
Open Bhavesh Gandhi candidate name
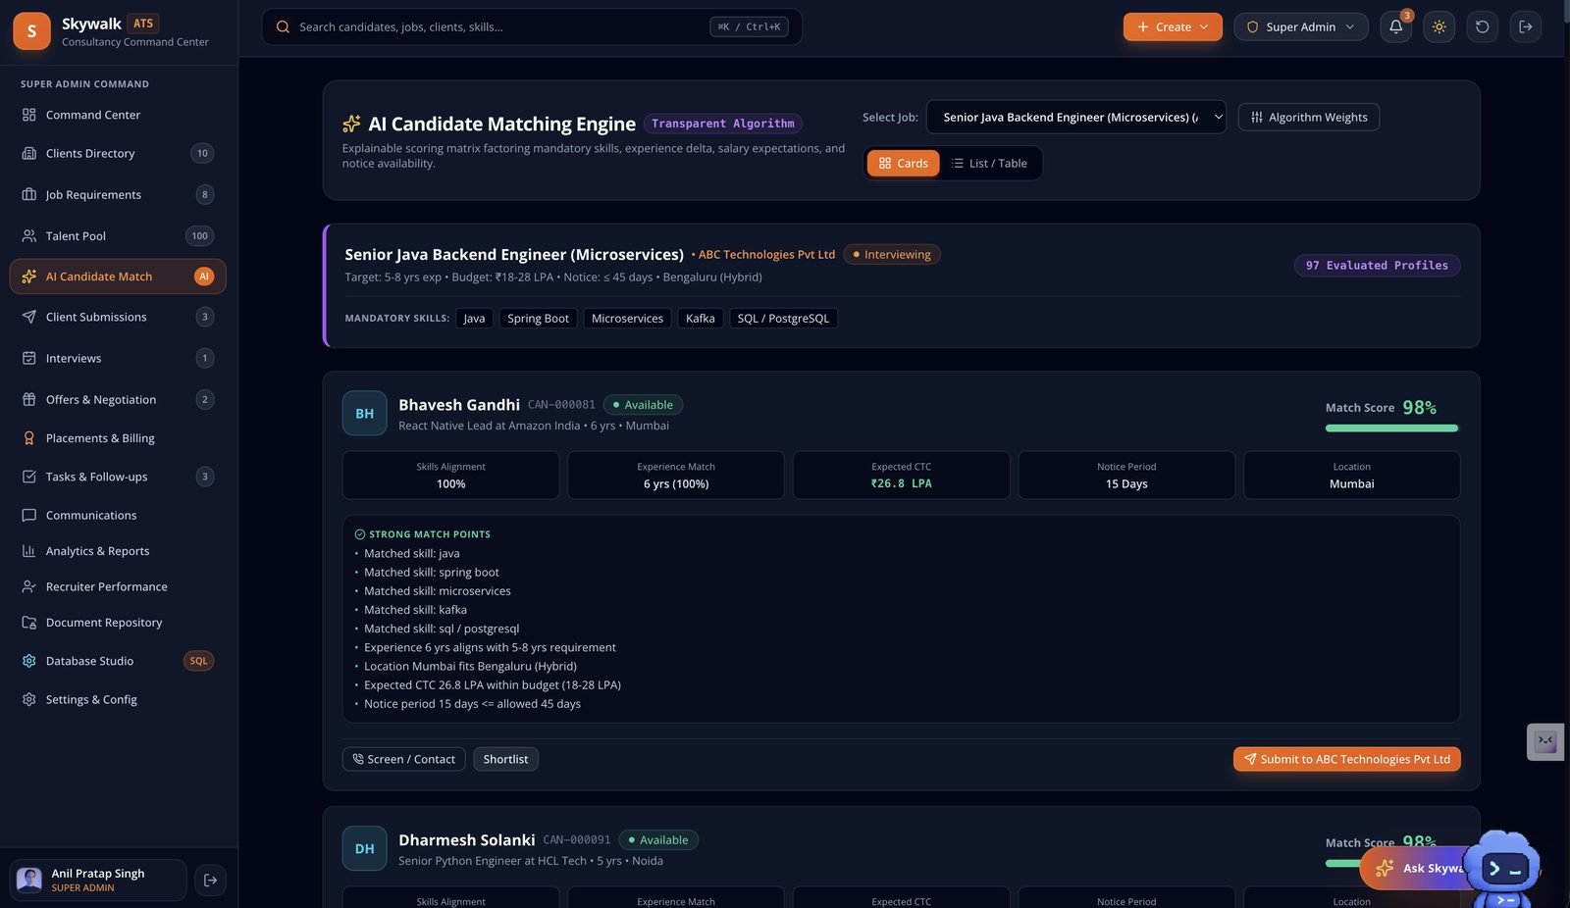tap(459, 404)
